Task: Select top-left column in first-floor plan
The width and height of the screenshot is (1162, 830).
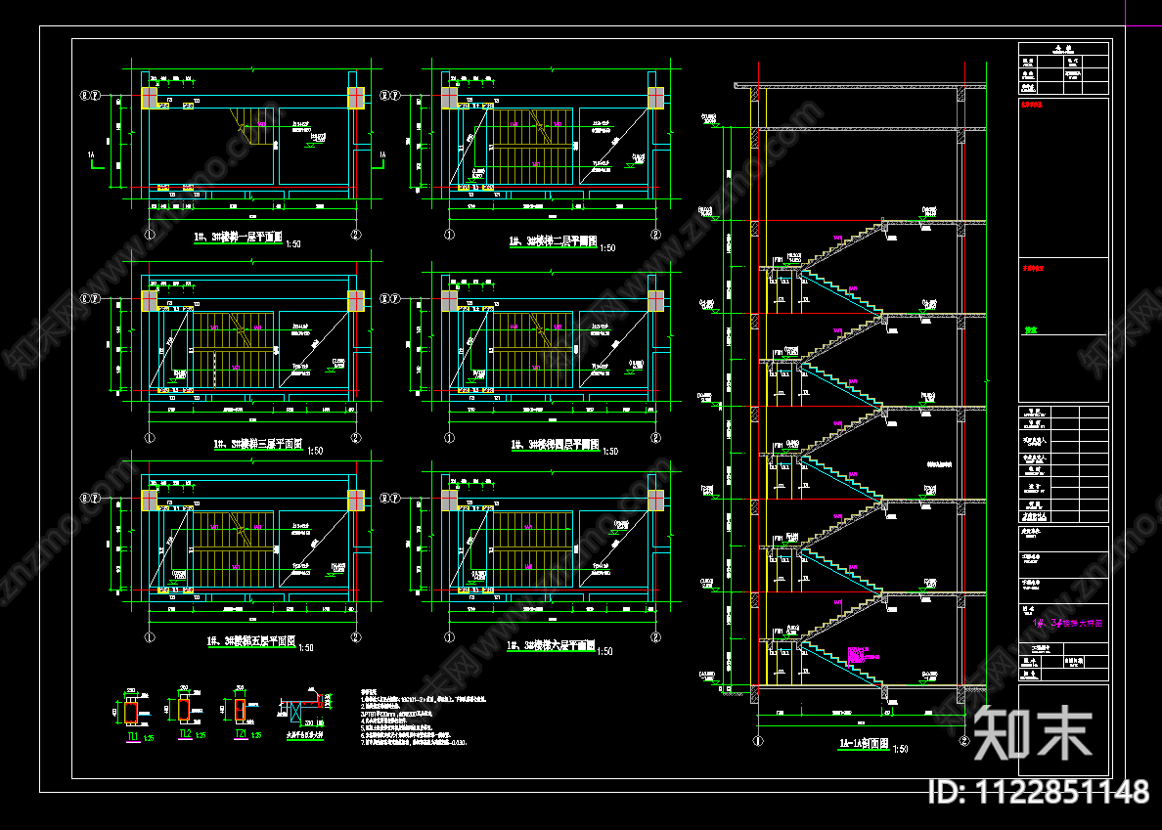Action: coord(149,97)
